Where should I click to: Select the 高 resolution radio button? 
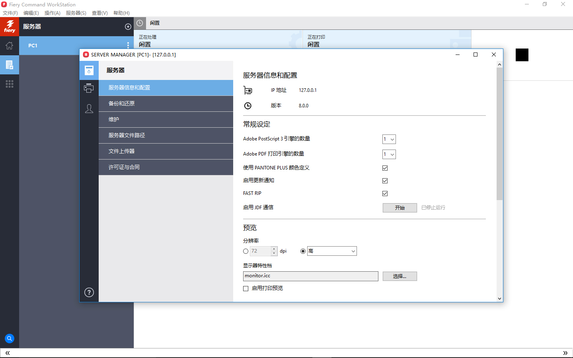point(303,251)
